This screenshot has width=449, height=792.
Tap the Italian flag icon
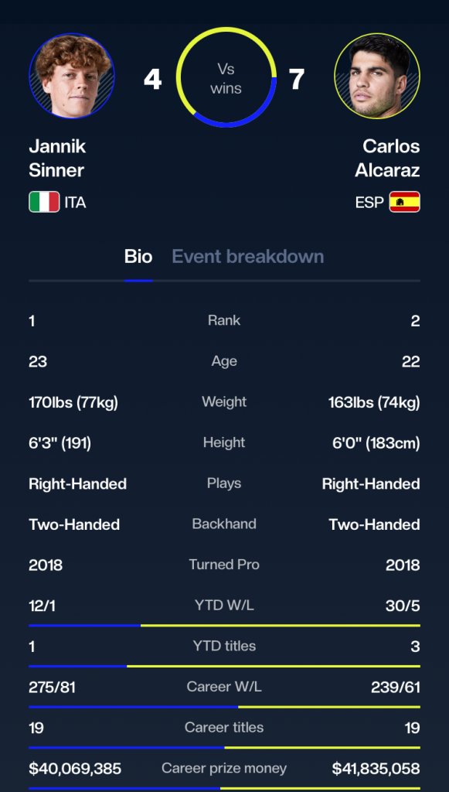coord(44,202)
